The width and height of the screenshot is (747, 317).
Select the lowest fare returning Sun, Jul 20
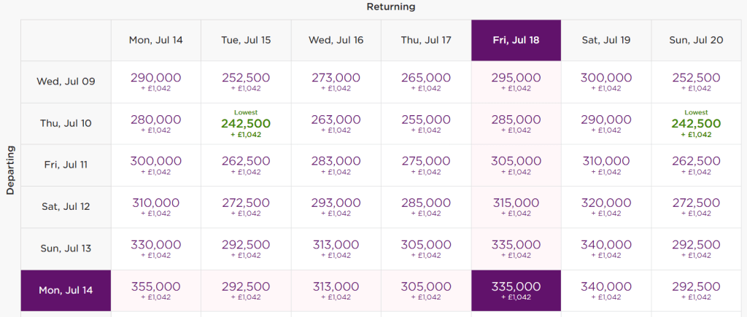pyautogui.click(x=696, y=124)
